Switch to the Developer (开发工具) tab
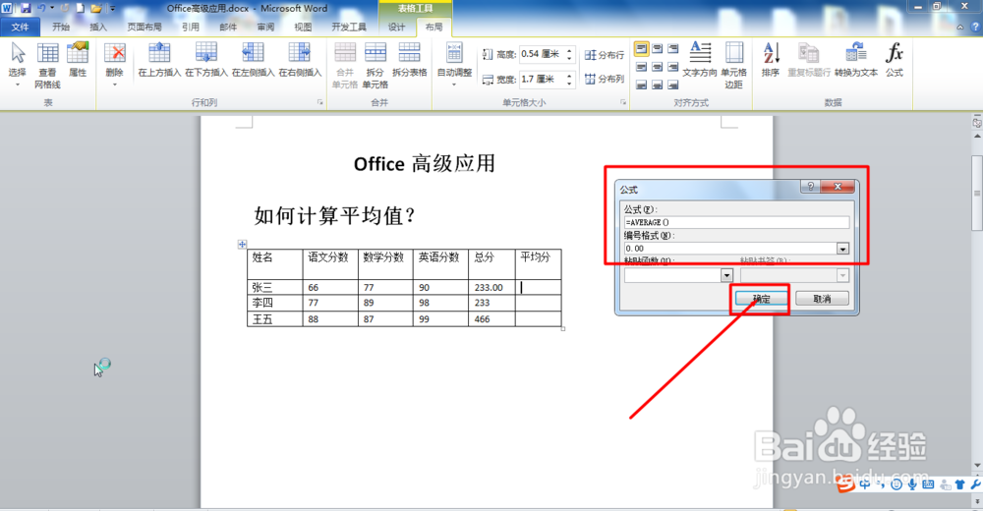Screen dimensions: 983x511 (x=349, y=27)
